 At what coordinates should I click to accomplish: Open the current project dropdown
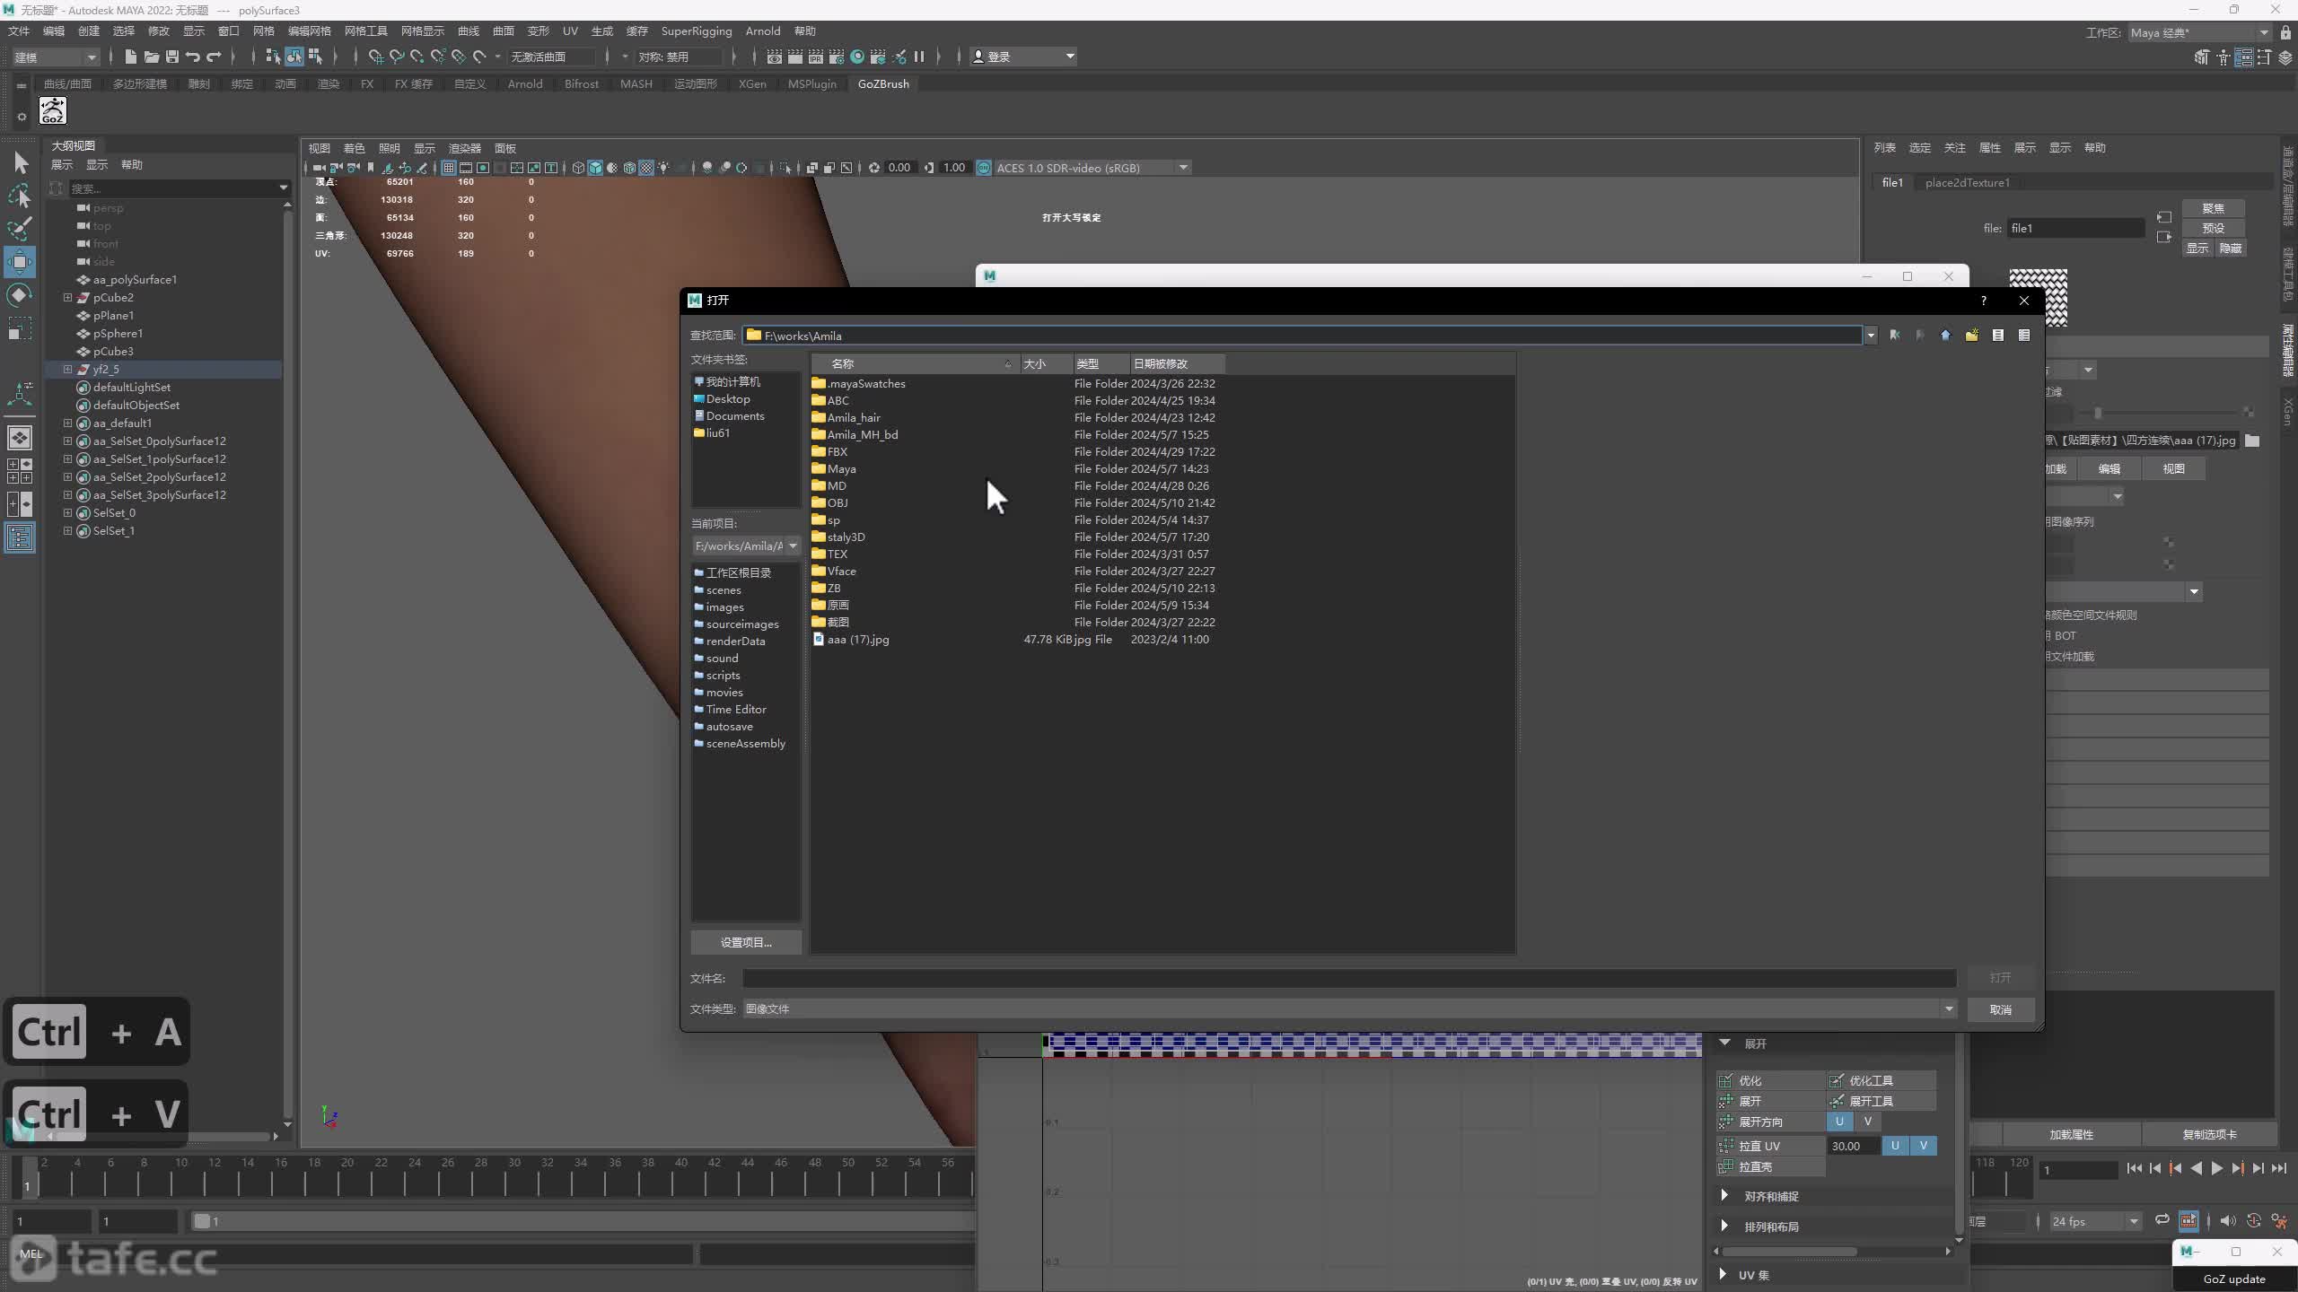[747, 546]
